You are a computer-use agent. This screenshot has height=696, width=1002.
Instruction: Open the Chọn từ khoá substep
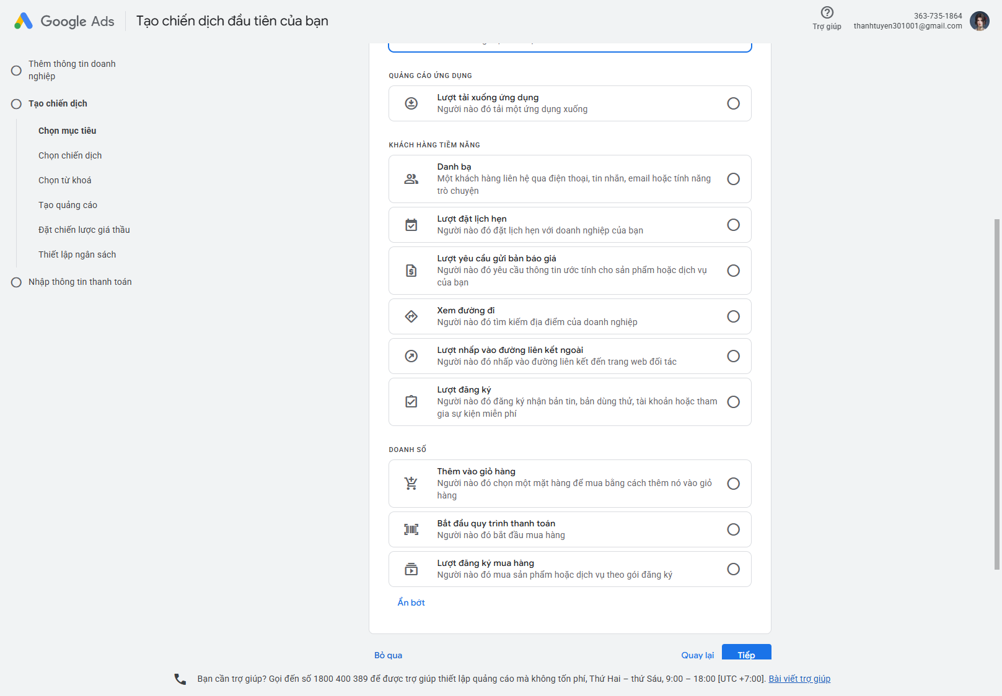click(64, 180)
